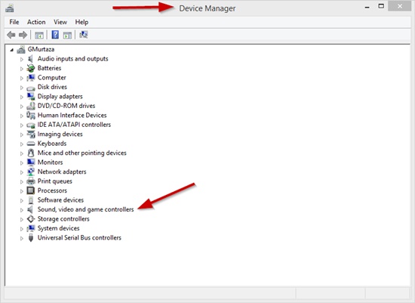The height and width of the screenshot is (303, 415).
Task: Expand Audio inputs and outputs arrow
Action: [22, 60]
